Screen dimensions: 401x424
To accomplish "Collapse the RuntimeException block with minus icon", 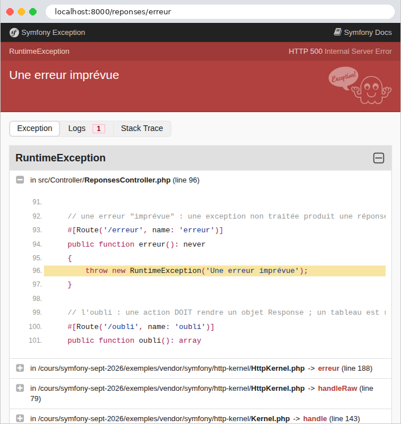I will coord(379,158).
